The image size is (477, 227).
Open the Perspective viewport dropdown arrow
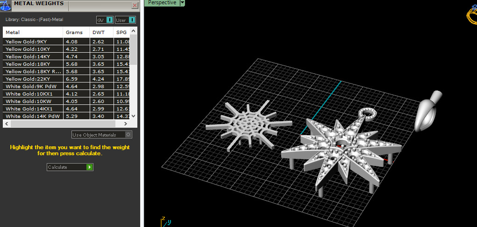(x=182, y=3)
